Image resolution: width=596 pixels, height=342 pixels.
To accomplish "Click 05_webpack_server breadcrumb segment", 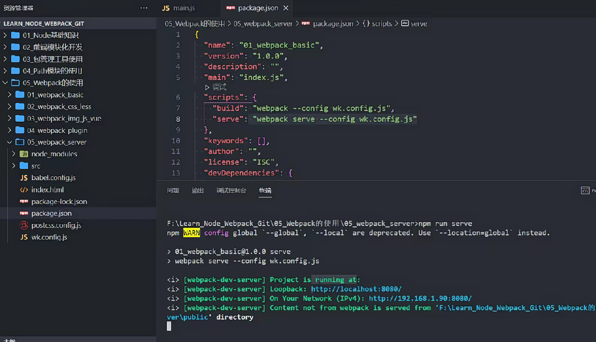I will pos(263,23).
